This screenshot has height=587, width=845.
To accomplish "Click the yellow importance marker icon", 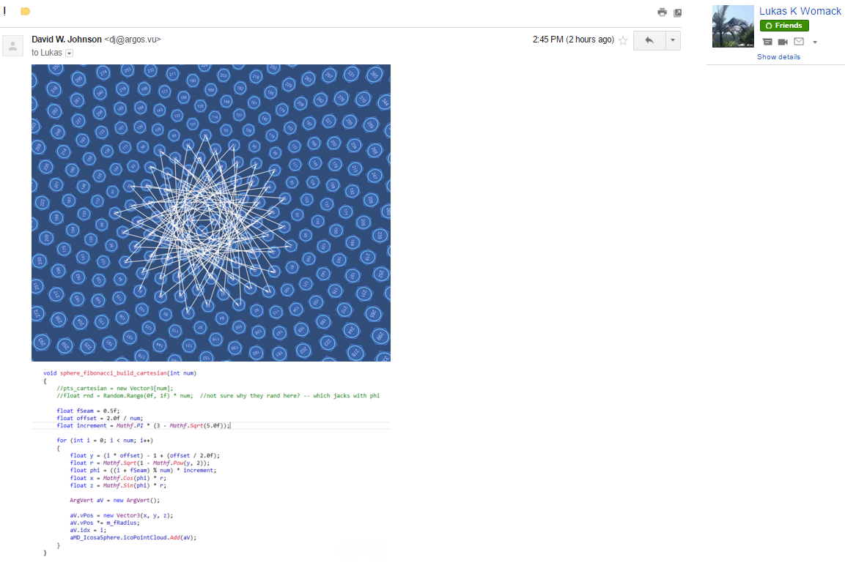I will coord(25,12).
